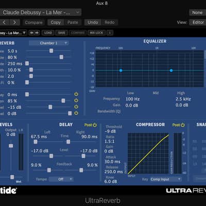Expand the plugin preset La Mer dropdown

(x=13, y=32)
